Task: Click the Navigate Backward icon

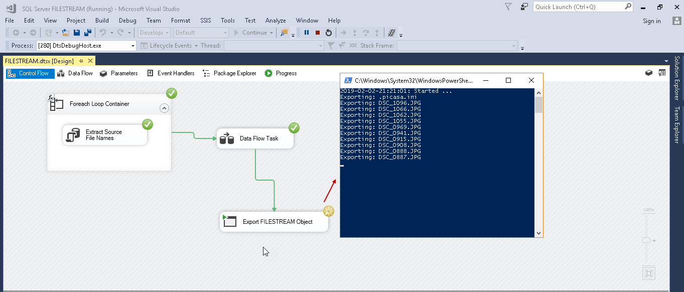Action: tap(16, 33)
